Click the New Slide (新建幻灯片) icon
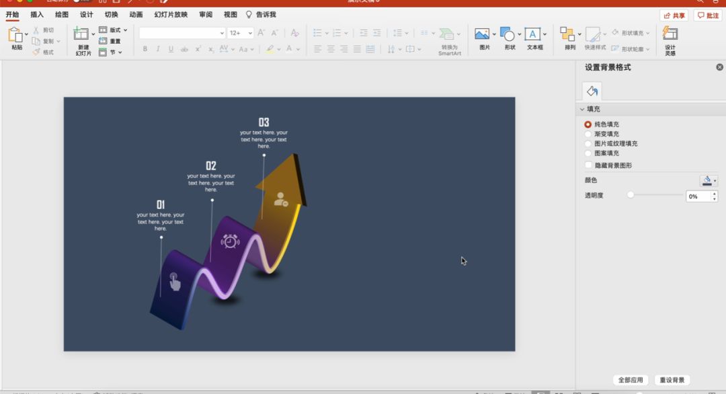The image size is (726, 394). tap(81, 34)
